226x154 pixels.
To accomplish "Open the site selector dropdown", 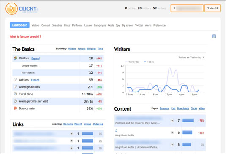I will click(187, 8).
